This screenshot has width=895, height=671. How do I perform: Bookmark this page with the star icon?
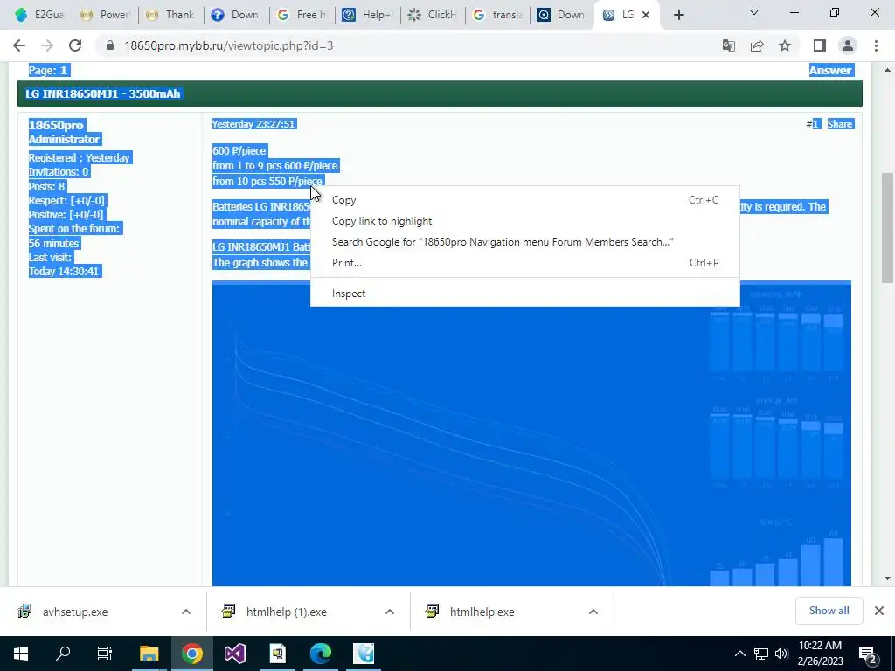tap(785, 45)
